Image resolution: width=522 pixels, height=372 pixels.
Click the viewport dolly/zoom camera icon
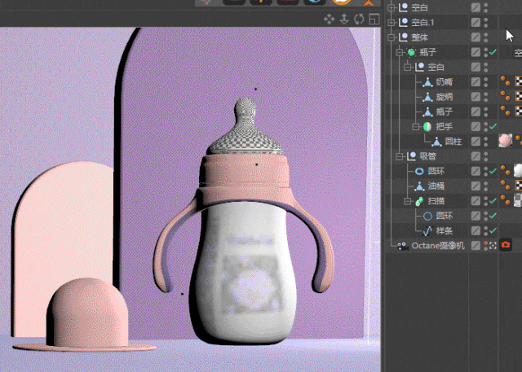click(344, 19)
